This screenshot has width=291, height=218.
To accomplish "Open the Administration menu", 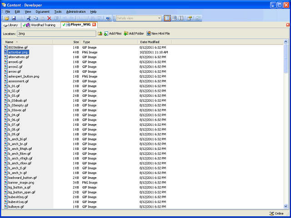I will point(76,12).
